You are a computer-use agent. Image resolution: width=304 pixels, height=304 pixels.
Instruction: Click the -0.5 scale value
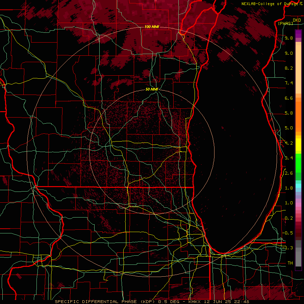287,233
